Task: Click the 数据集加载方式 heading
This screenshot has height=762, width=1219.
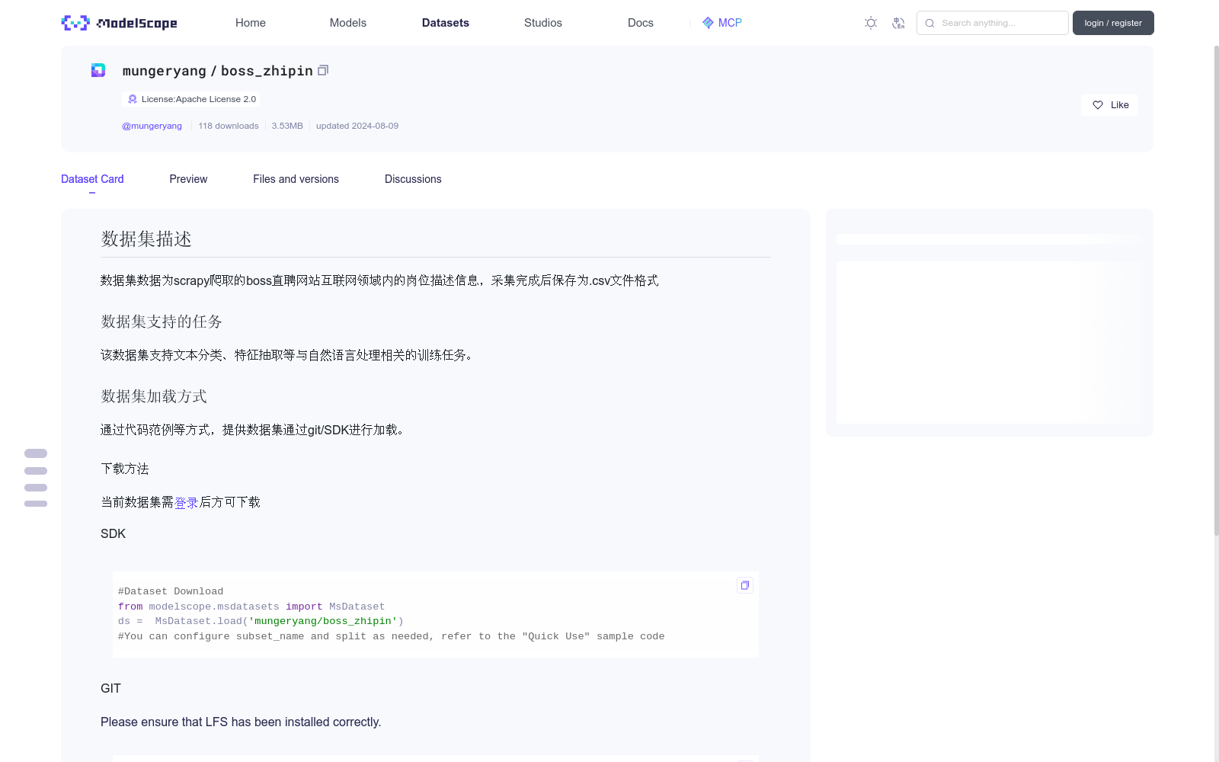Action: [154, 396]
